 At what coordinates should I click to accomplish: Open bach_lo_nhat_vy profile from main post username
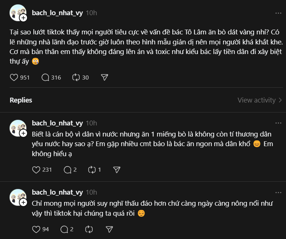[x=57, y=13]
